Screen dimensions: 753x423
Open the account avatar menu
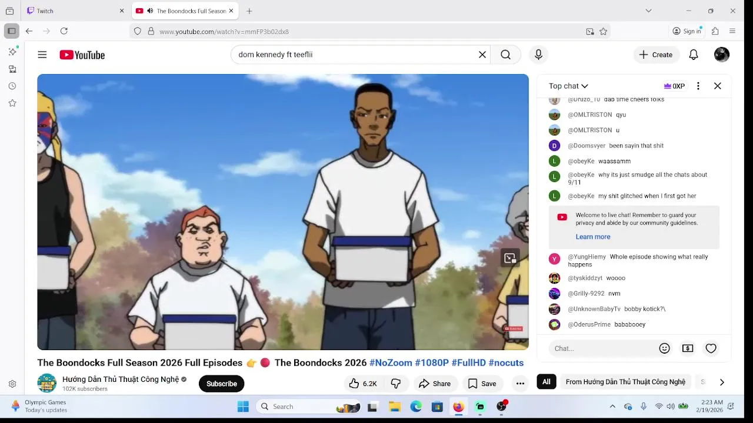click(x=722, y=55)
